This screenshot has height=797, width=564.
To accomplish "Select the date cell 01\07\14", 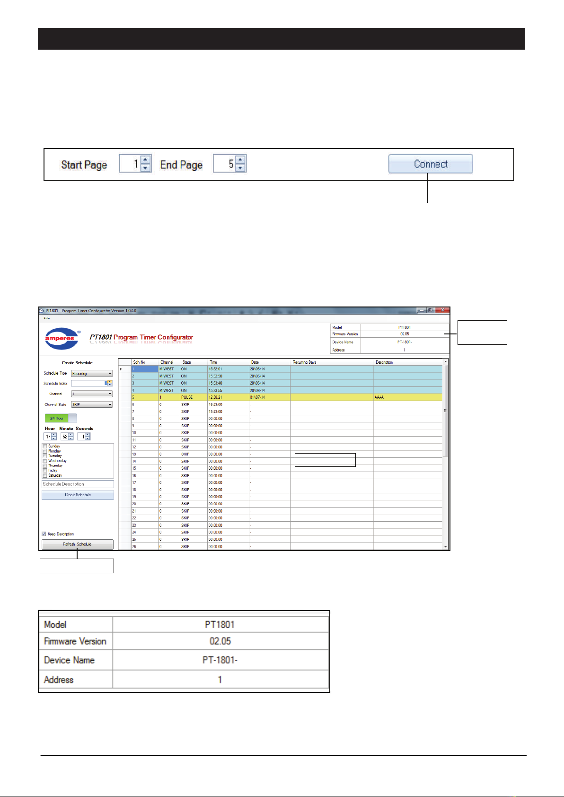I will [x=270, y=397].
